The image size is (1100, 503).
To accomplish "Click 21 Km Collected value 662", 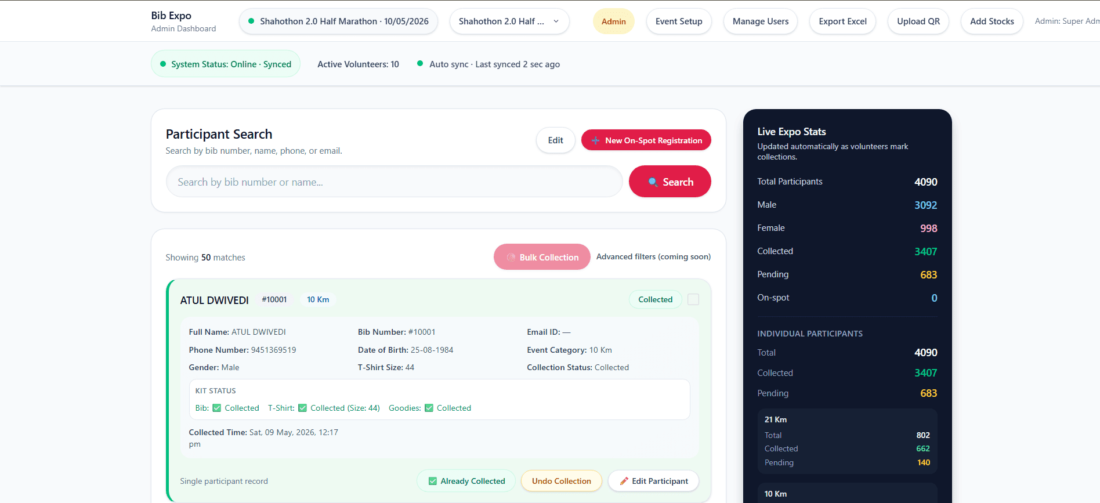I will (x=923, y=448).
